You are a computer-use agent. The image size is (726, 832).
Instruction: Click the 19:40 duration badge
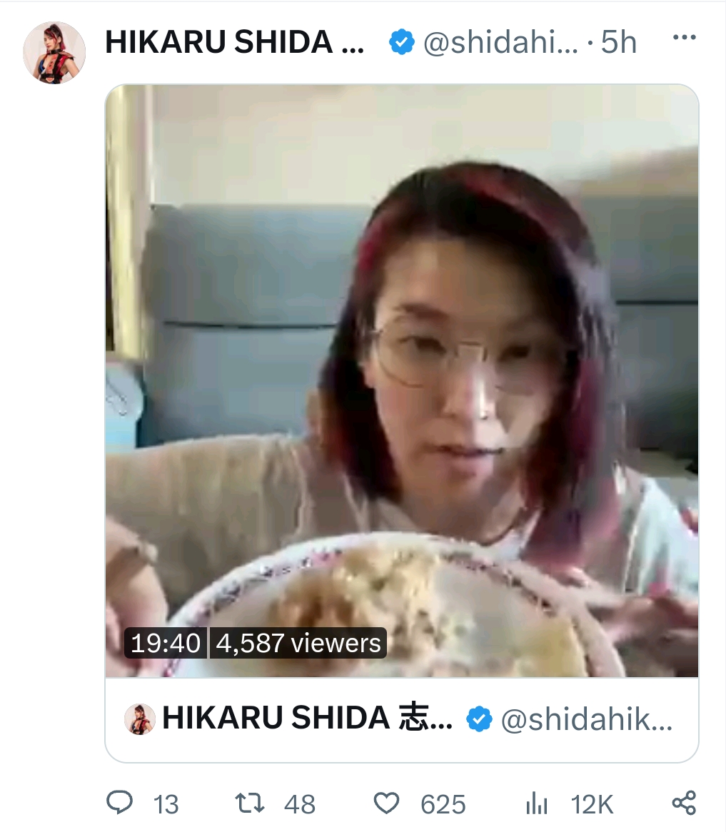[x=166, y=643]
